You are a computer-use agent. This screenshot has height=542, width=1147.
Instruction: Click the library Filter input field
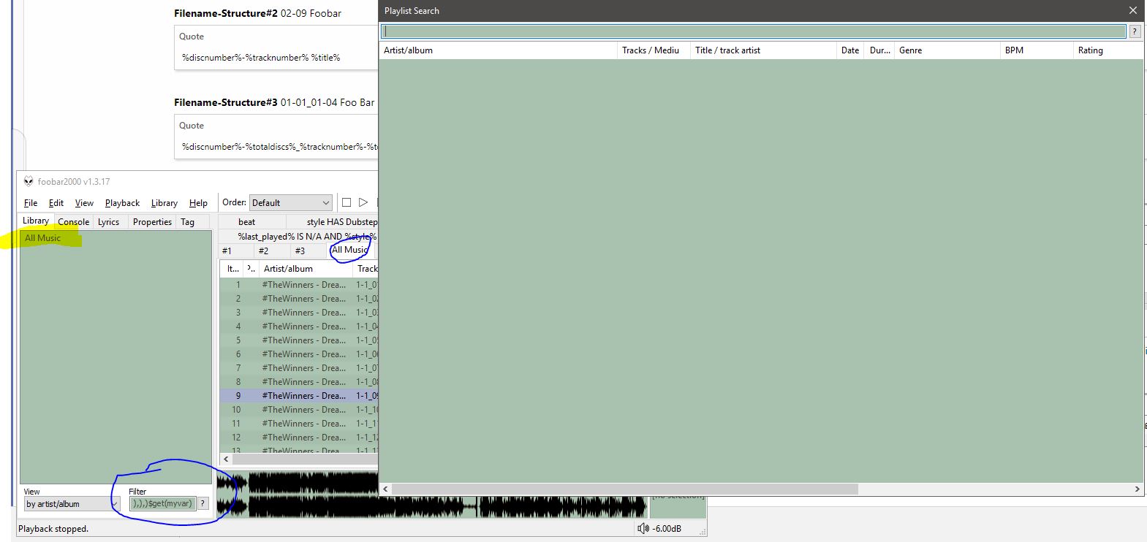coord(163,503)
